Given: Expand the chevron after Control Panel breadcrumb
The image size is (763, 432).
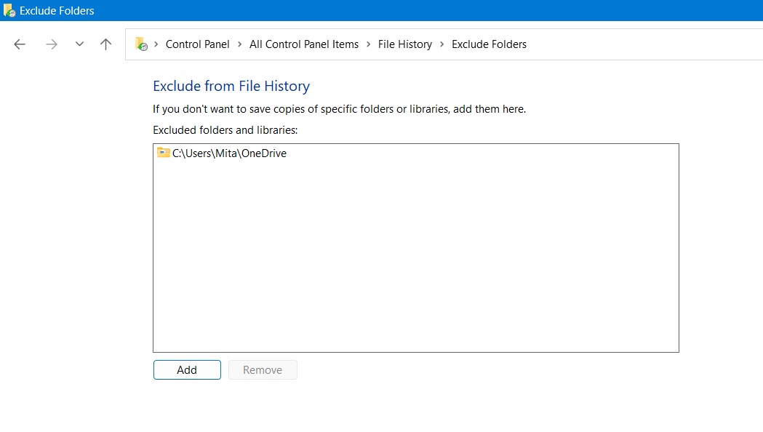Looking at the screenshot, I should tap(237, 44).
